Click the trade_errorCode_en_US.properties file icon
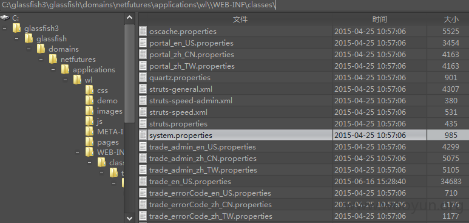This screenshot has width=469, height=223. coord(143,193)
